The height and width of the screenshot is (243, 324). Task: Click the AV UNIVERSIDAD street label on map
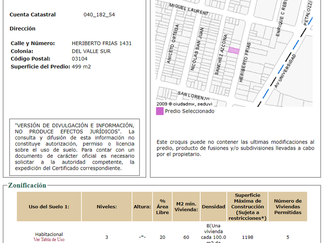(285, 71)
